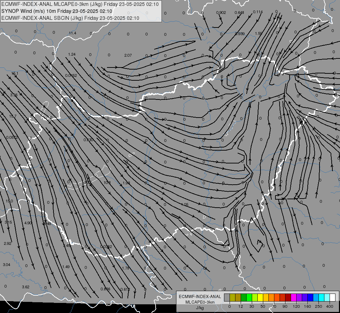Viewport: 340px width, 313px height.
Task: Click the purple legend swatch
Action: click(299, 297)
